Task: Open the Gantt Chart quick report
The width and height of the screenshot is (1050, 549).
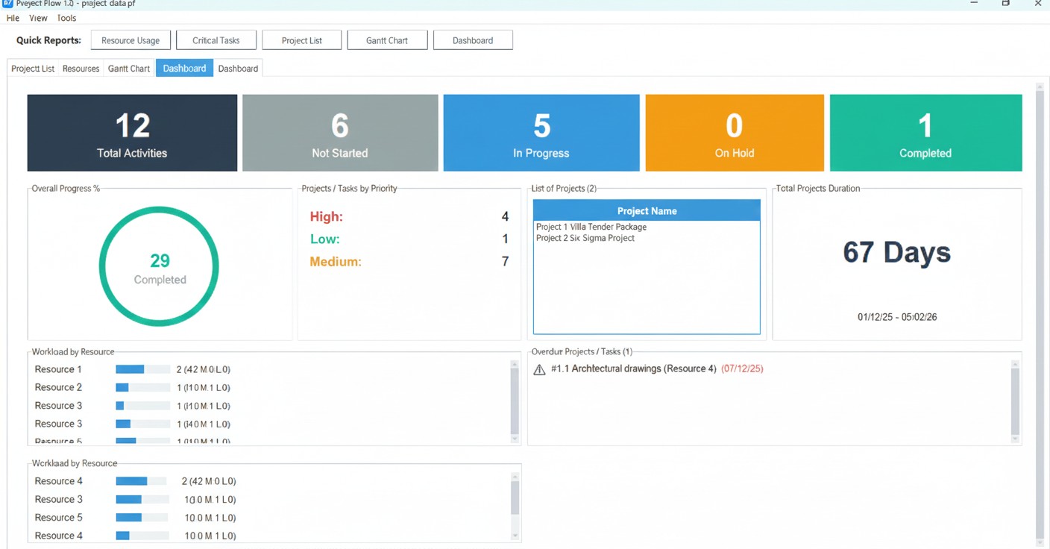Action: pos(387,40)
